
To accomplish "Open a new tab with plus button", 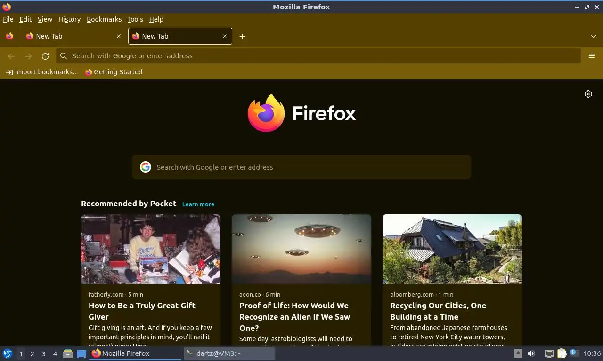I will pyautogui.click(x=242, y=36).
